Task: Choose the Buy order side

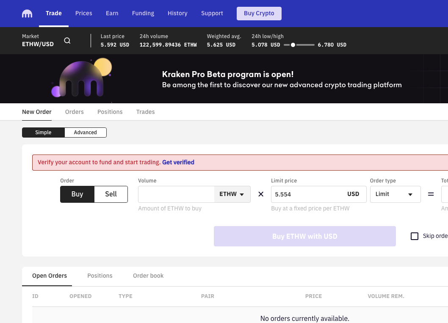Action: 77,194
